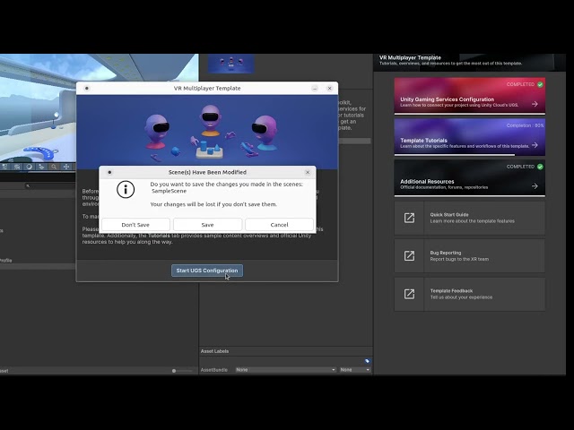Click the Template Feedback text
Screen dimensions: 574x430
[x=451, y=290]
